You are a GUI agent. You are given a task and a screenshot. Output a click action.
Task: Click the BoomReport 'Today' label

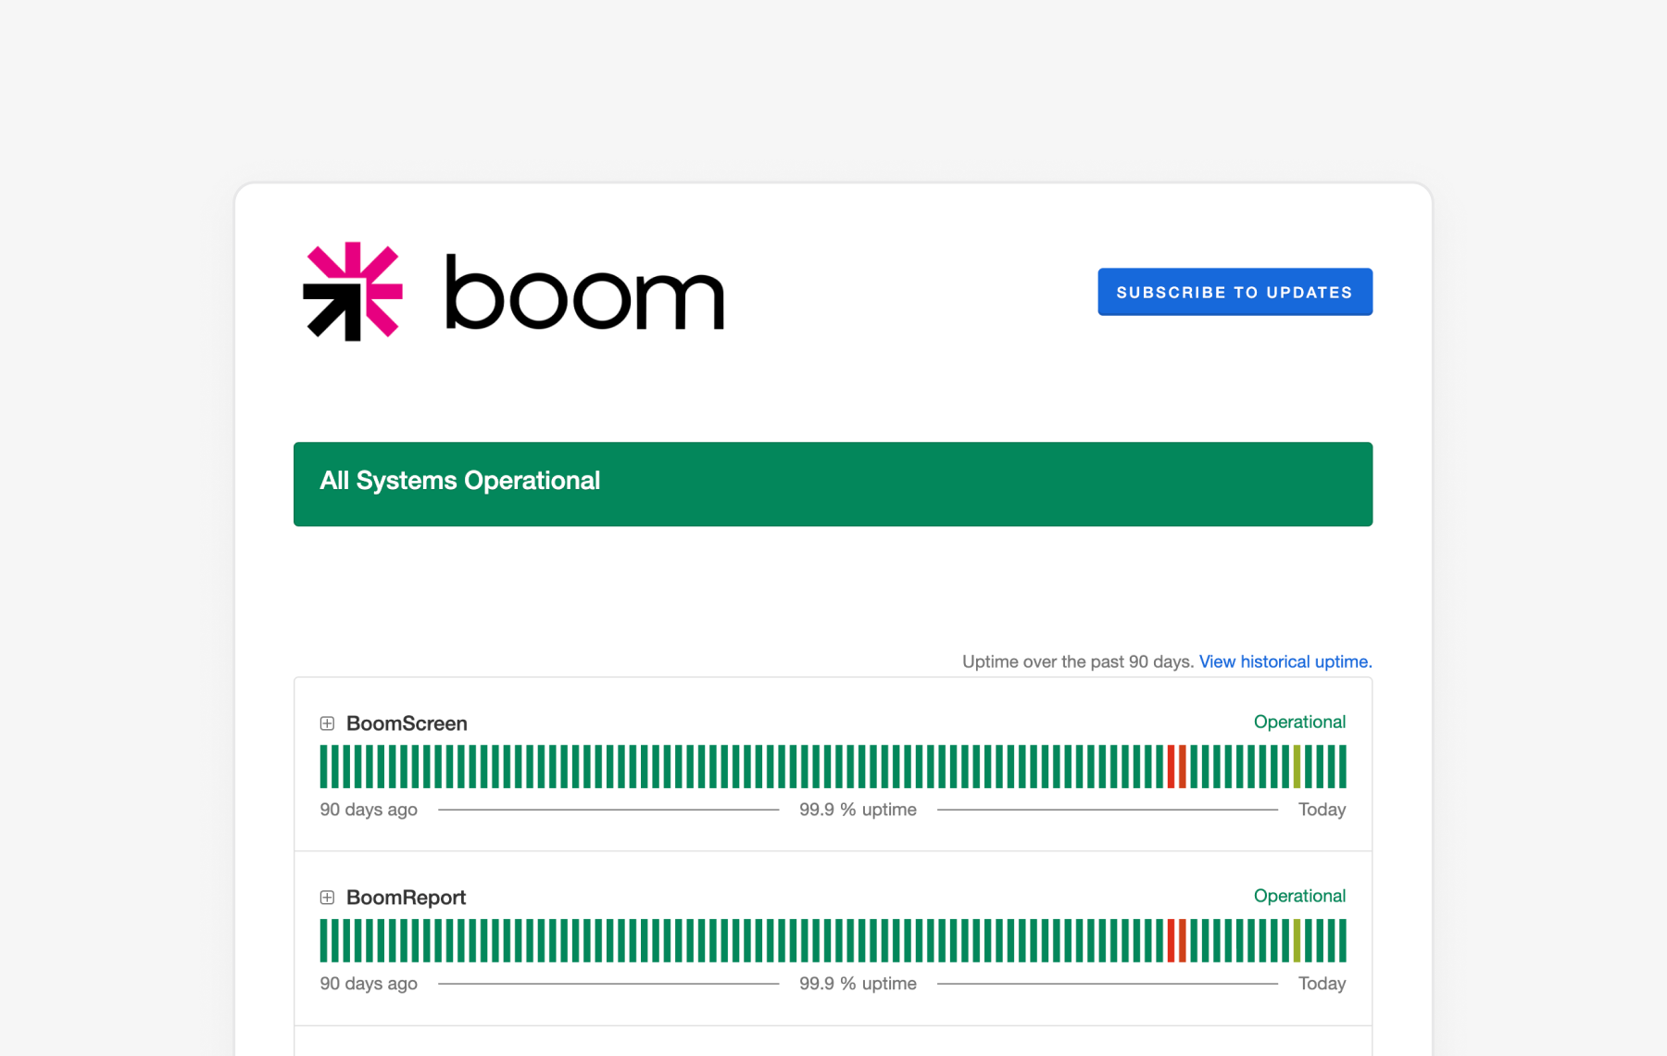[1322, 984]
